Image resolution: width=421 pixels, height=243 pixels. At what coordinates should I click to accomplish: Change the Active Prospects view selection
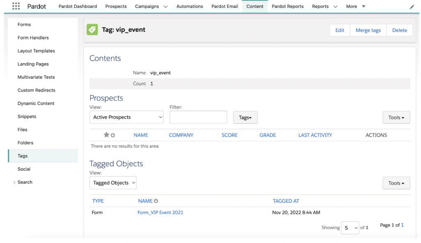coord(126,117)
